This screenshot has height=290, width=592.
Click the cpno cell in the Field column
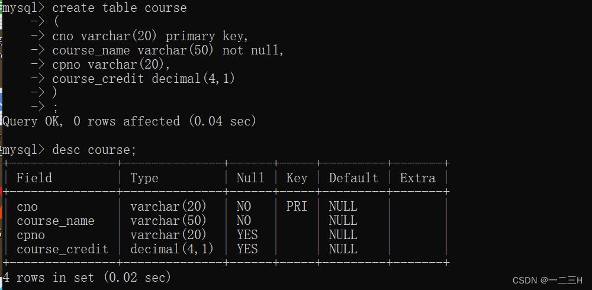pos(31,235)
